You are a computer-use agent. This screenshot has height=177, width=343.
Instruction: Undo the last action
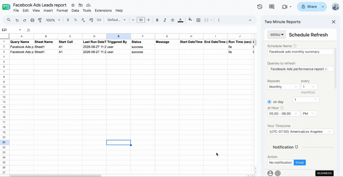tap(17, 20)
